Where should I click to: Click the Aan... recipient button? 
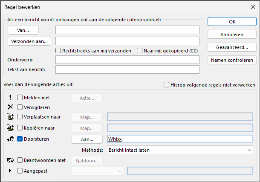[x=87, y=139]
